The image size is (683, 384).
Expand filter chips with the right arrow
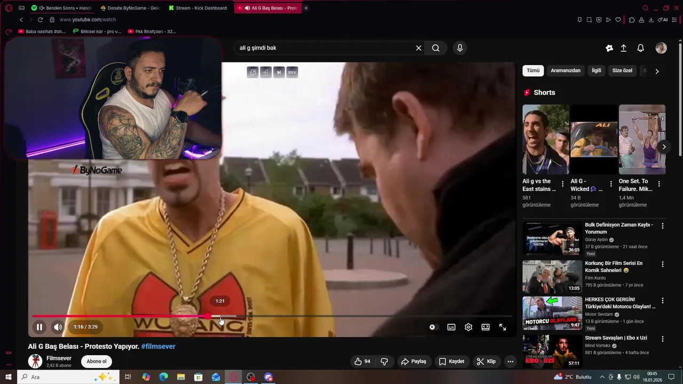click(x=657, y=71)
